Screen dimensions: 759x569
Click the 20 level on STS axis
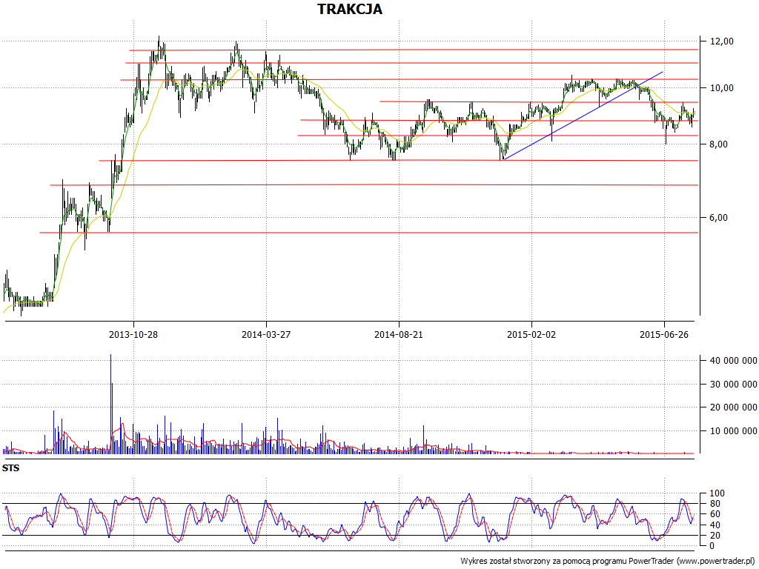click(715, 535)
